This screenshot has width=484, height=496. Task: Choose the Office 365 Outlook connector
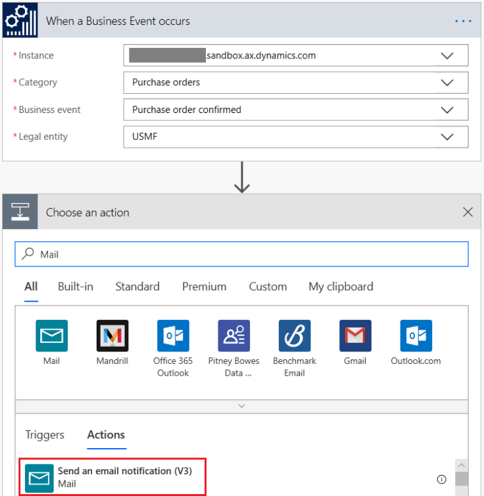[x=173, y=336]
